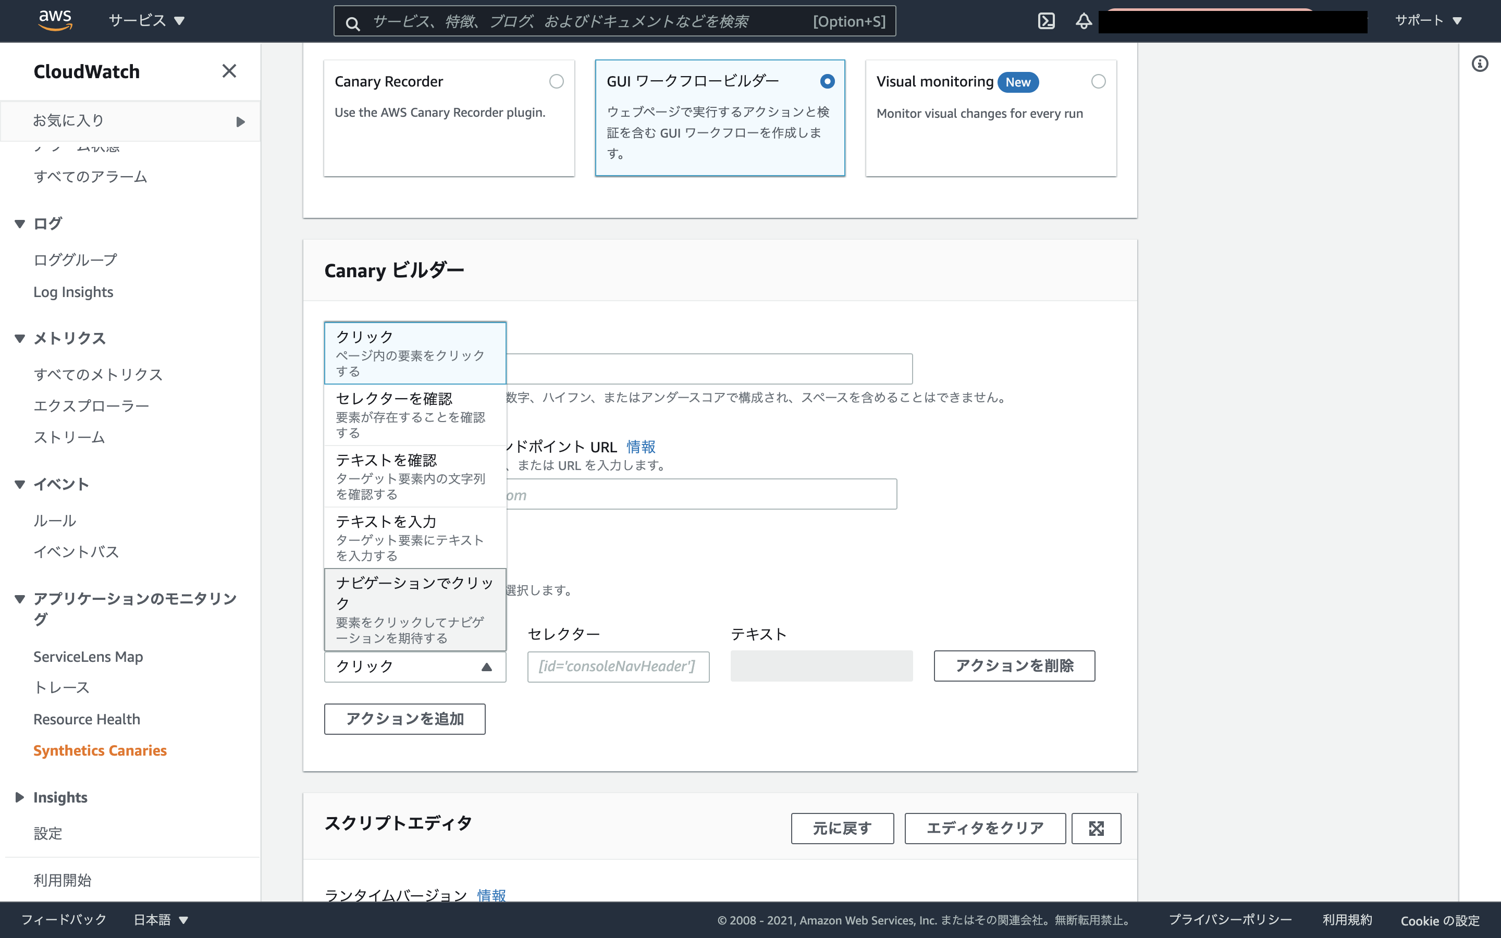Select the Canary Recorder radio button

coord(557,81)
